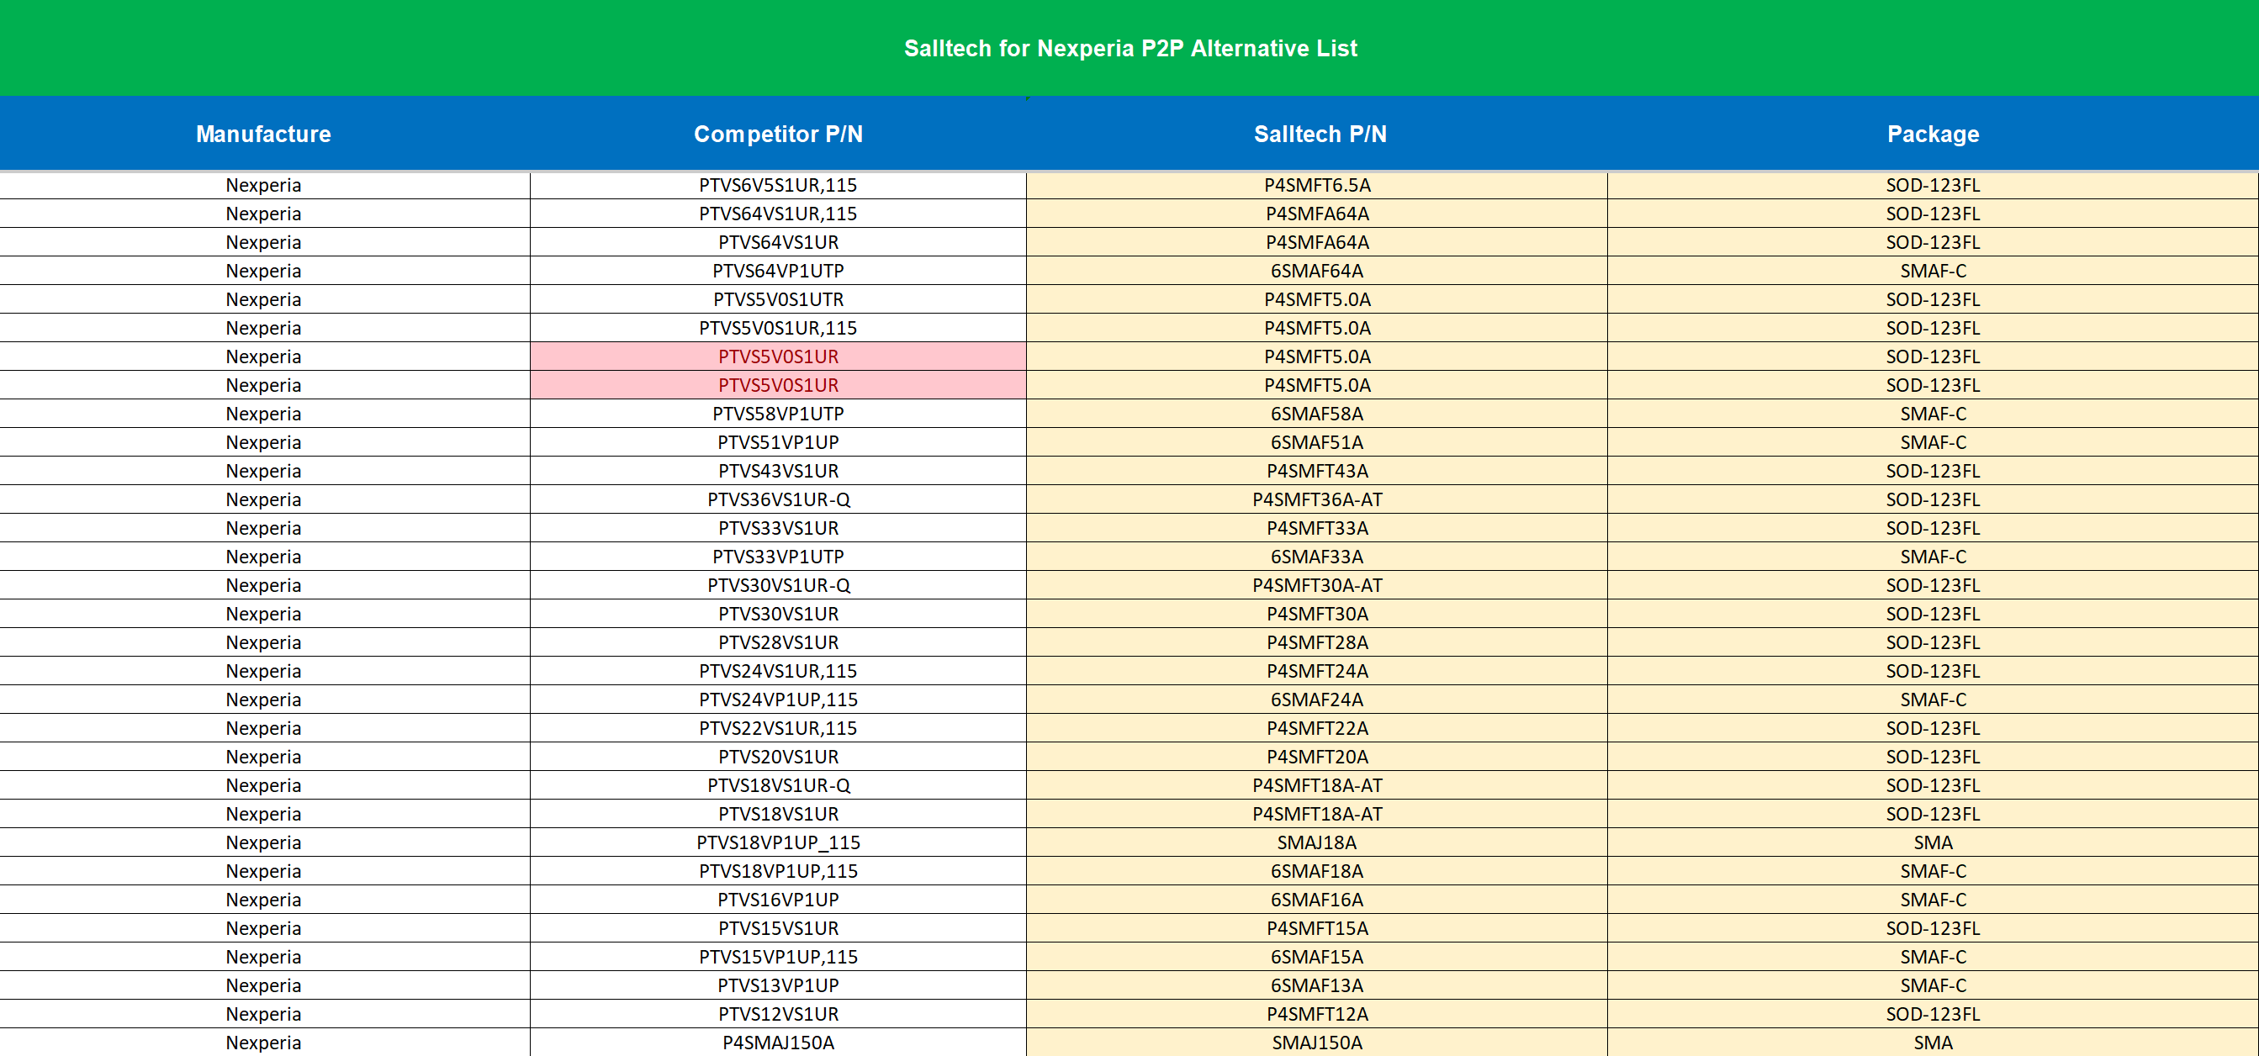Click the PTVS13VP1UP cell
The height and width of the screenshot is (1056, 2259).
point(778,985)
